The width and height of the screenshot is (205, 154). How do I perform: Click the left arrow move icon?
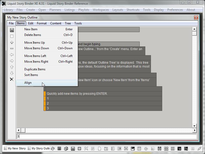[12, 55]
